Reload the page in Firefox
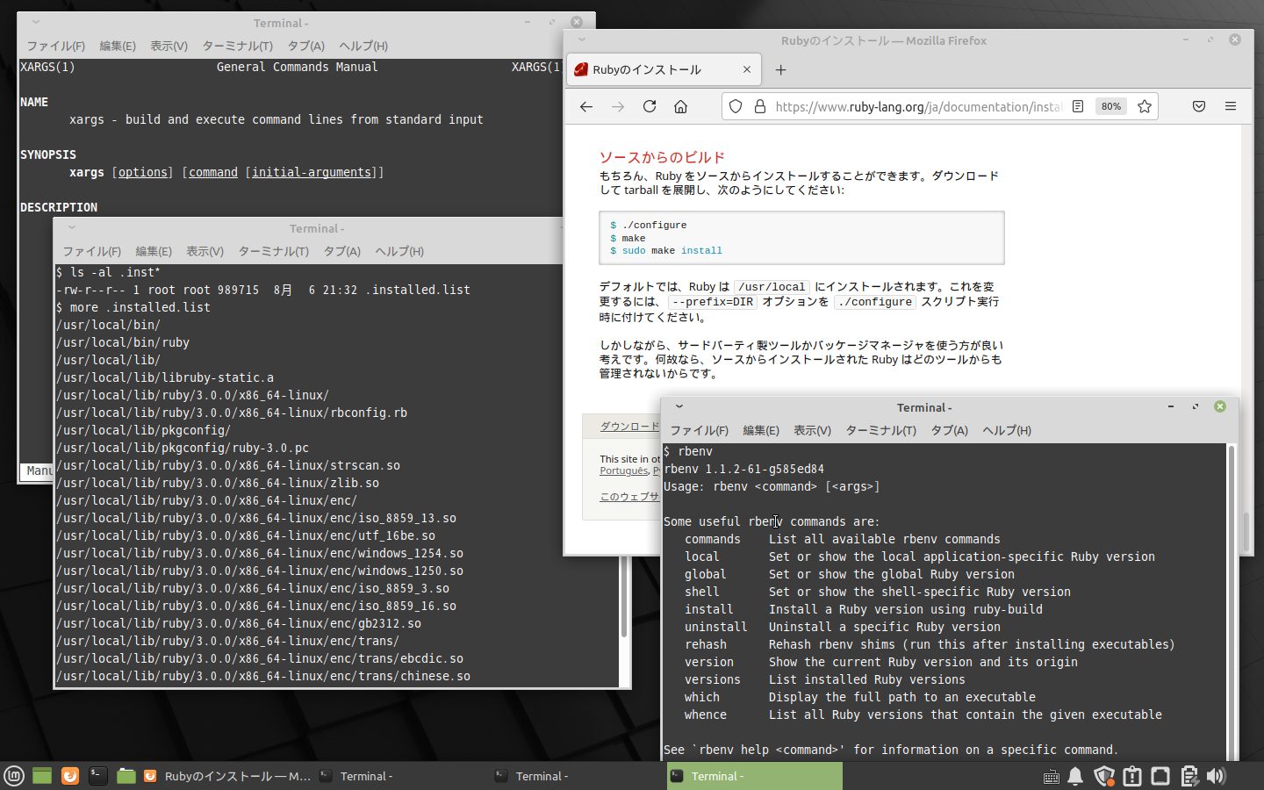This screenshot has width=1264, height=790. pos(650,106)
